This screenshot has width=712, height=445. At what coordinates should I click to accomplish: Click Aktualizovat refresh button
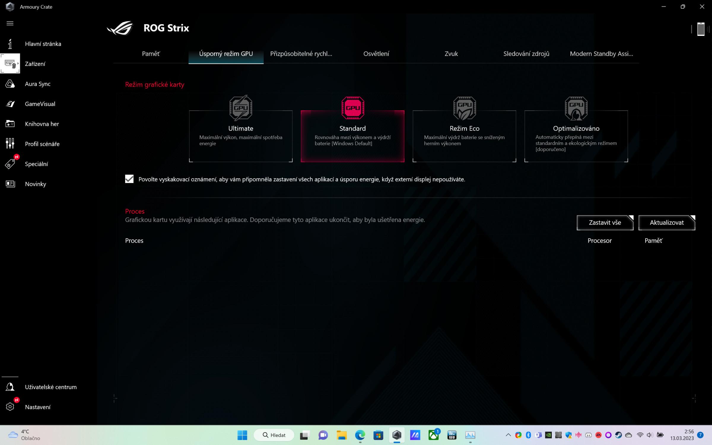667,223
